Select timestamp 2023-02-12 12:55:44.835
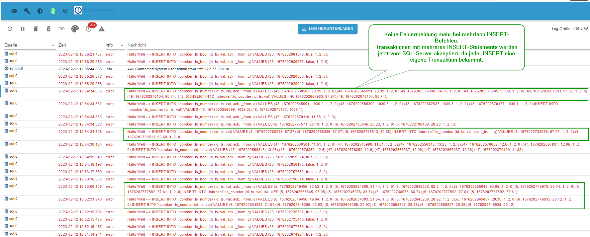 click(80, 69)
